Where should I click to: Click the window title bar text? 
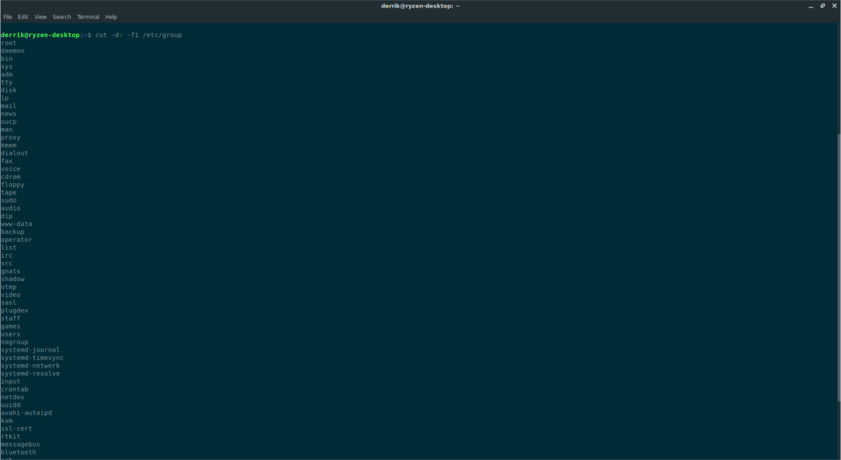(x=420, y=6)
